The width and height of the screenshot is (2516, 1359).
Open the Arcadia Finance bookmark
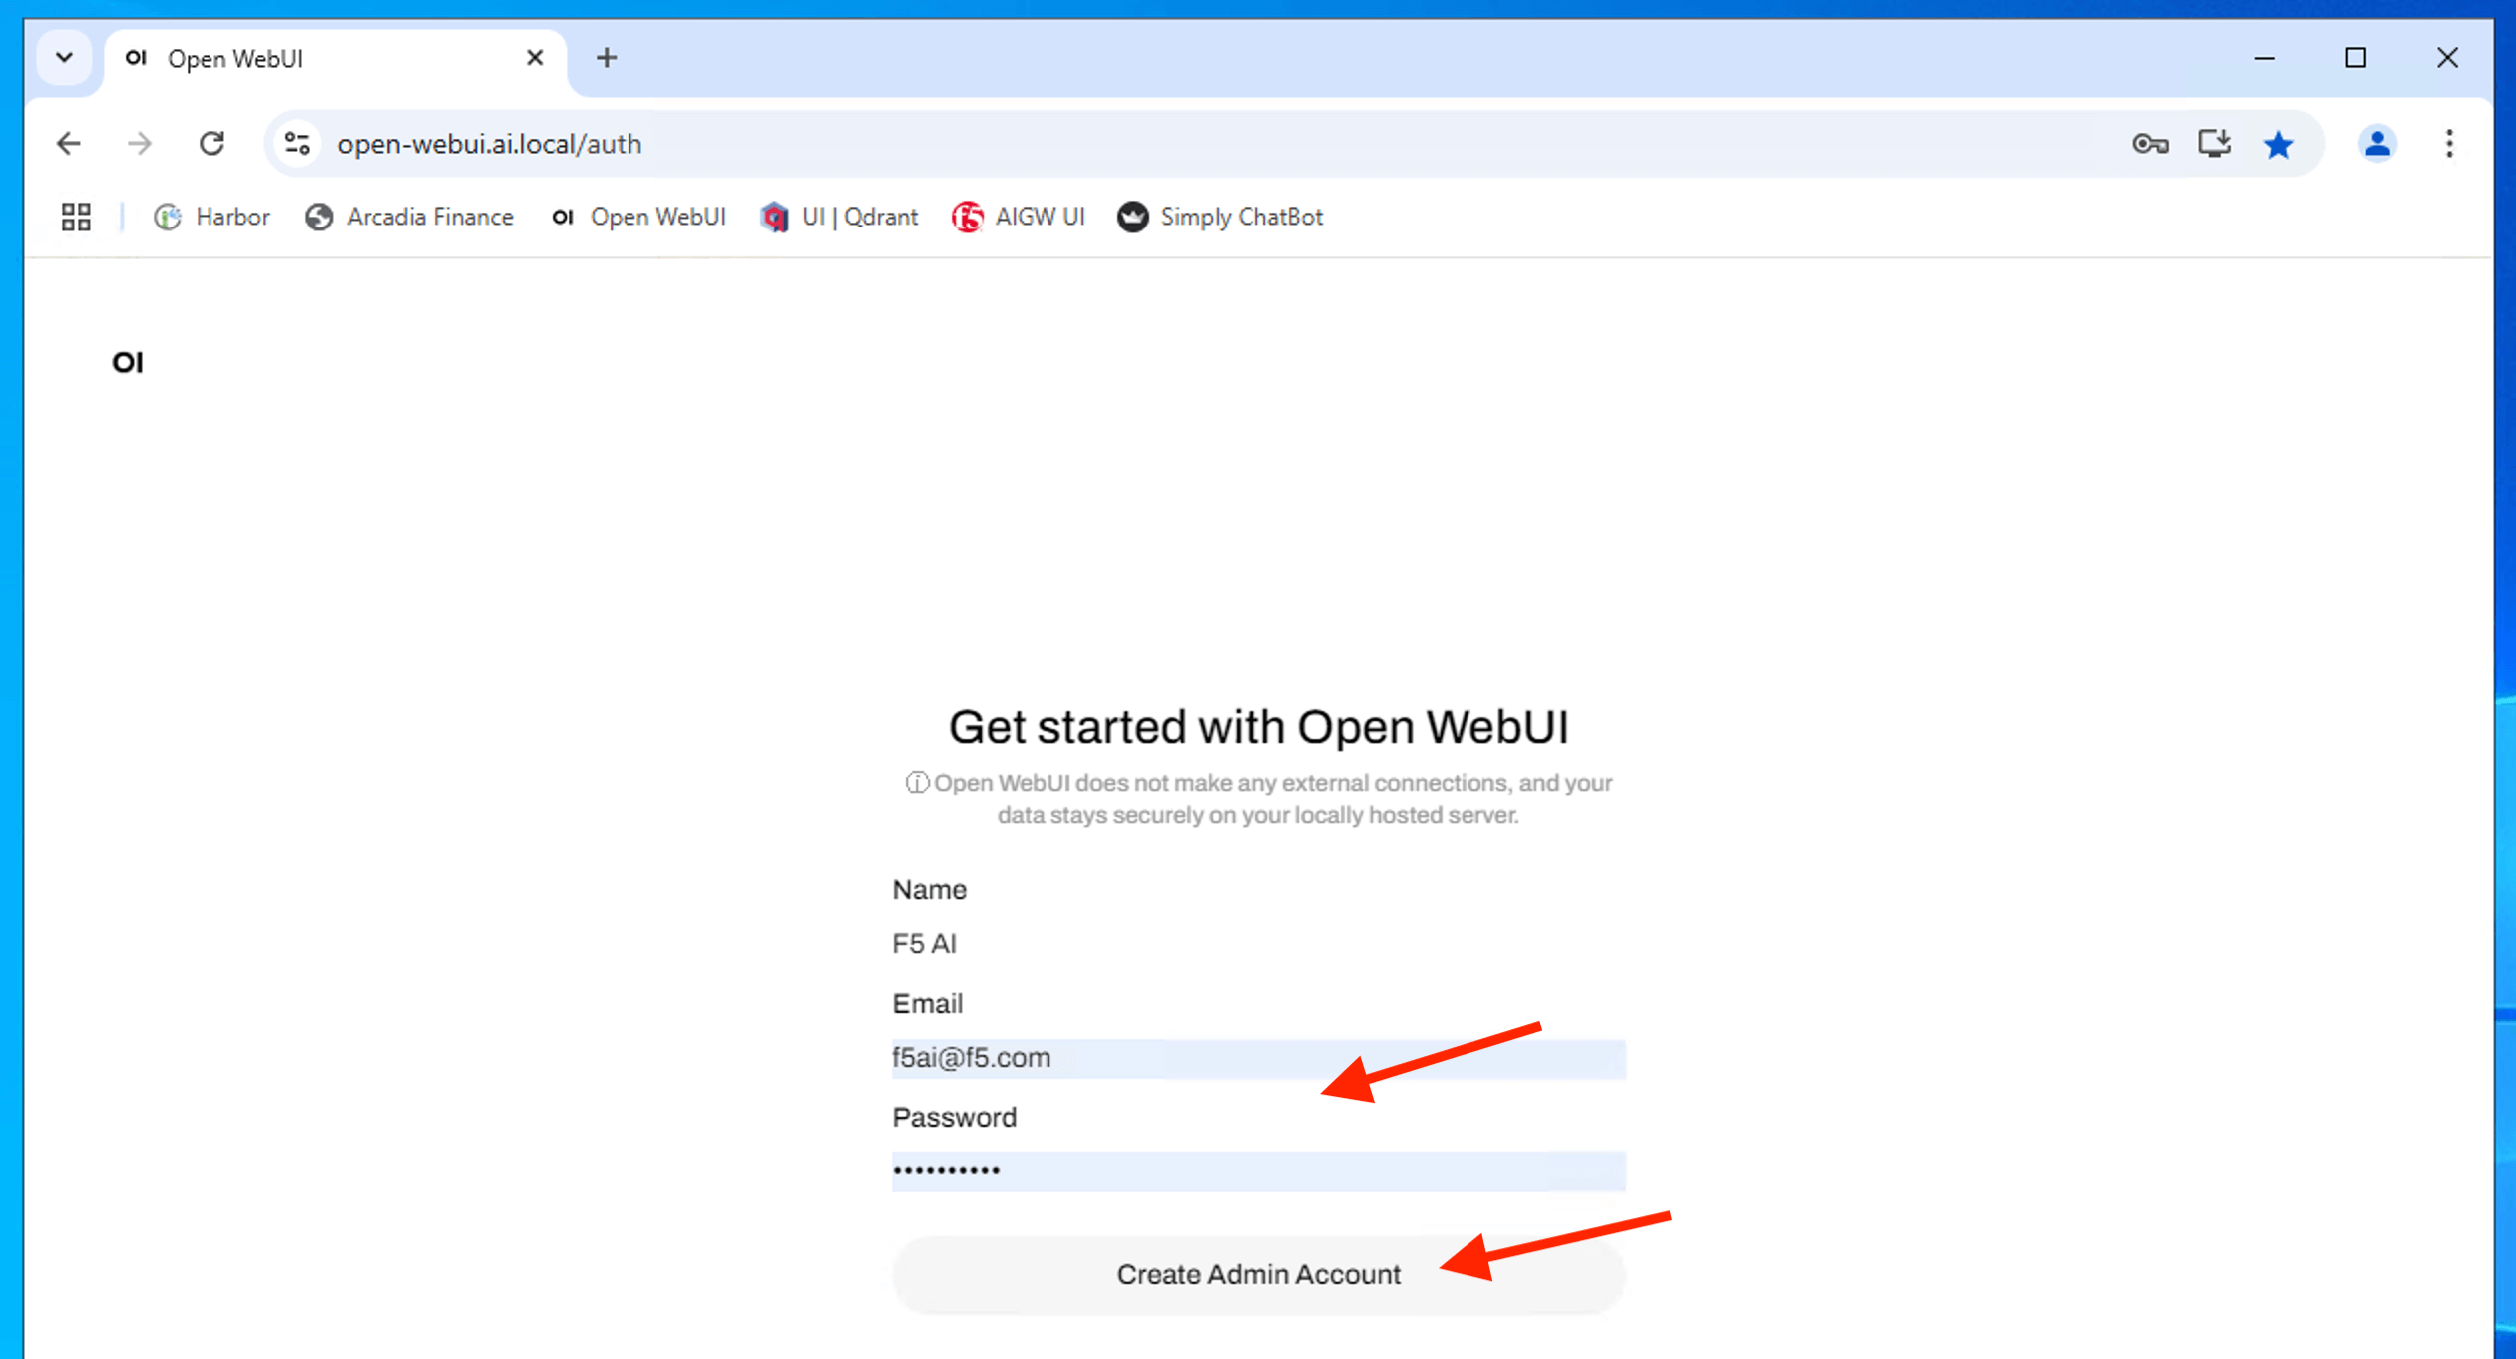pyautogui.click(x=410, y=217)
